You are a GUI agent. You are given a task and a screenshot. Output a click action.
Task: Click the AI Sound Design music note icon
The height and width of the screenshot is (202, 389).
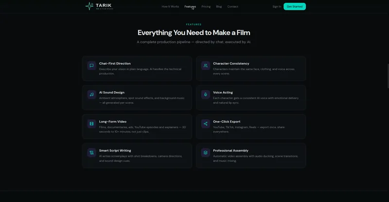[91, 94]
